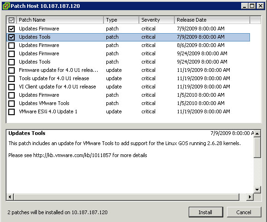
Task: Sort by the Severity column header
Action: click(x=157, y=20)
